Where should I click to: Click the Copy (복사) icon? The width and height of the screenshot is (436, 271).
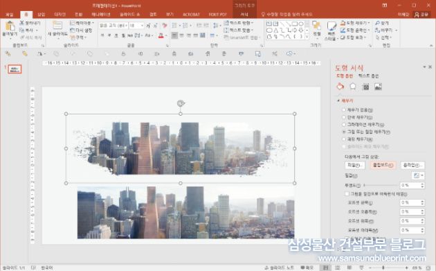[x=22, y=30]
